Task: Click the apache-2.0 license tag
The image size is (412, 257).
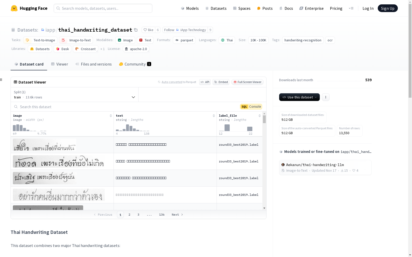Action: point(136,49)
